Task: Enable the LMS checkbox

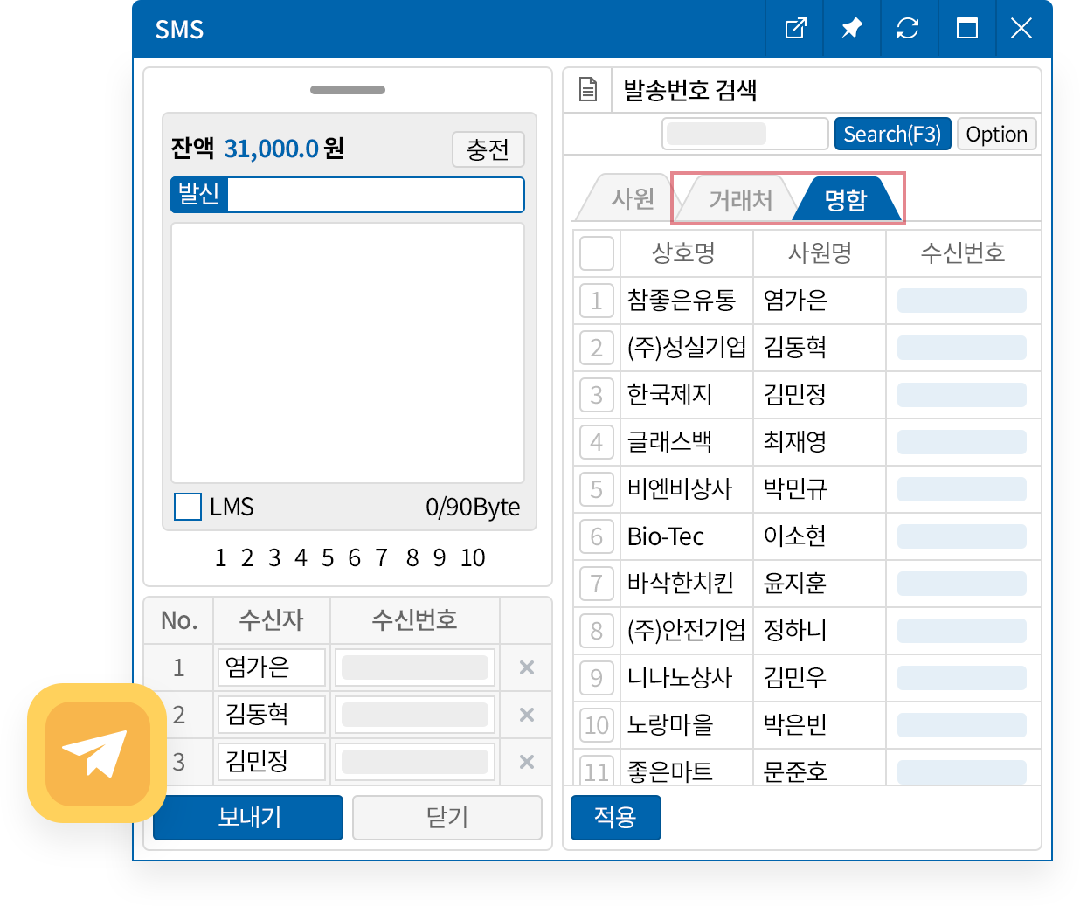Action: tap(188, 507)
